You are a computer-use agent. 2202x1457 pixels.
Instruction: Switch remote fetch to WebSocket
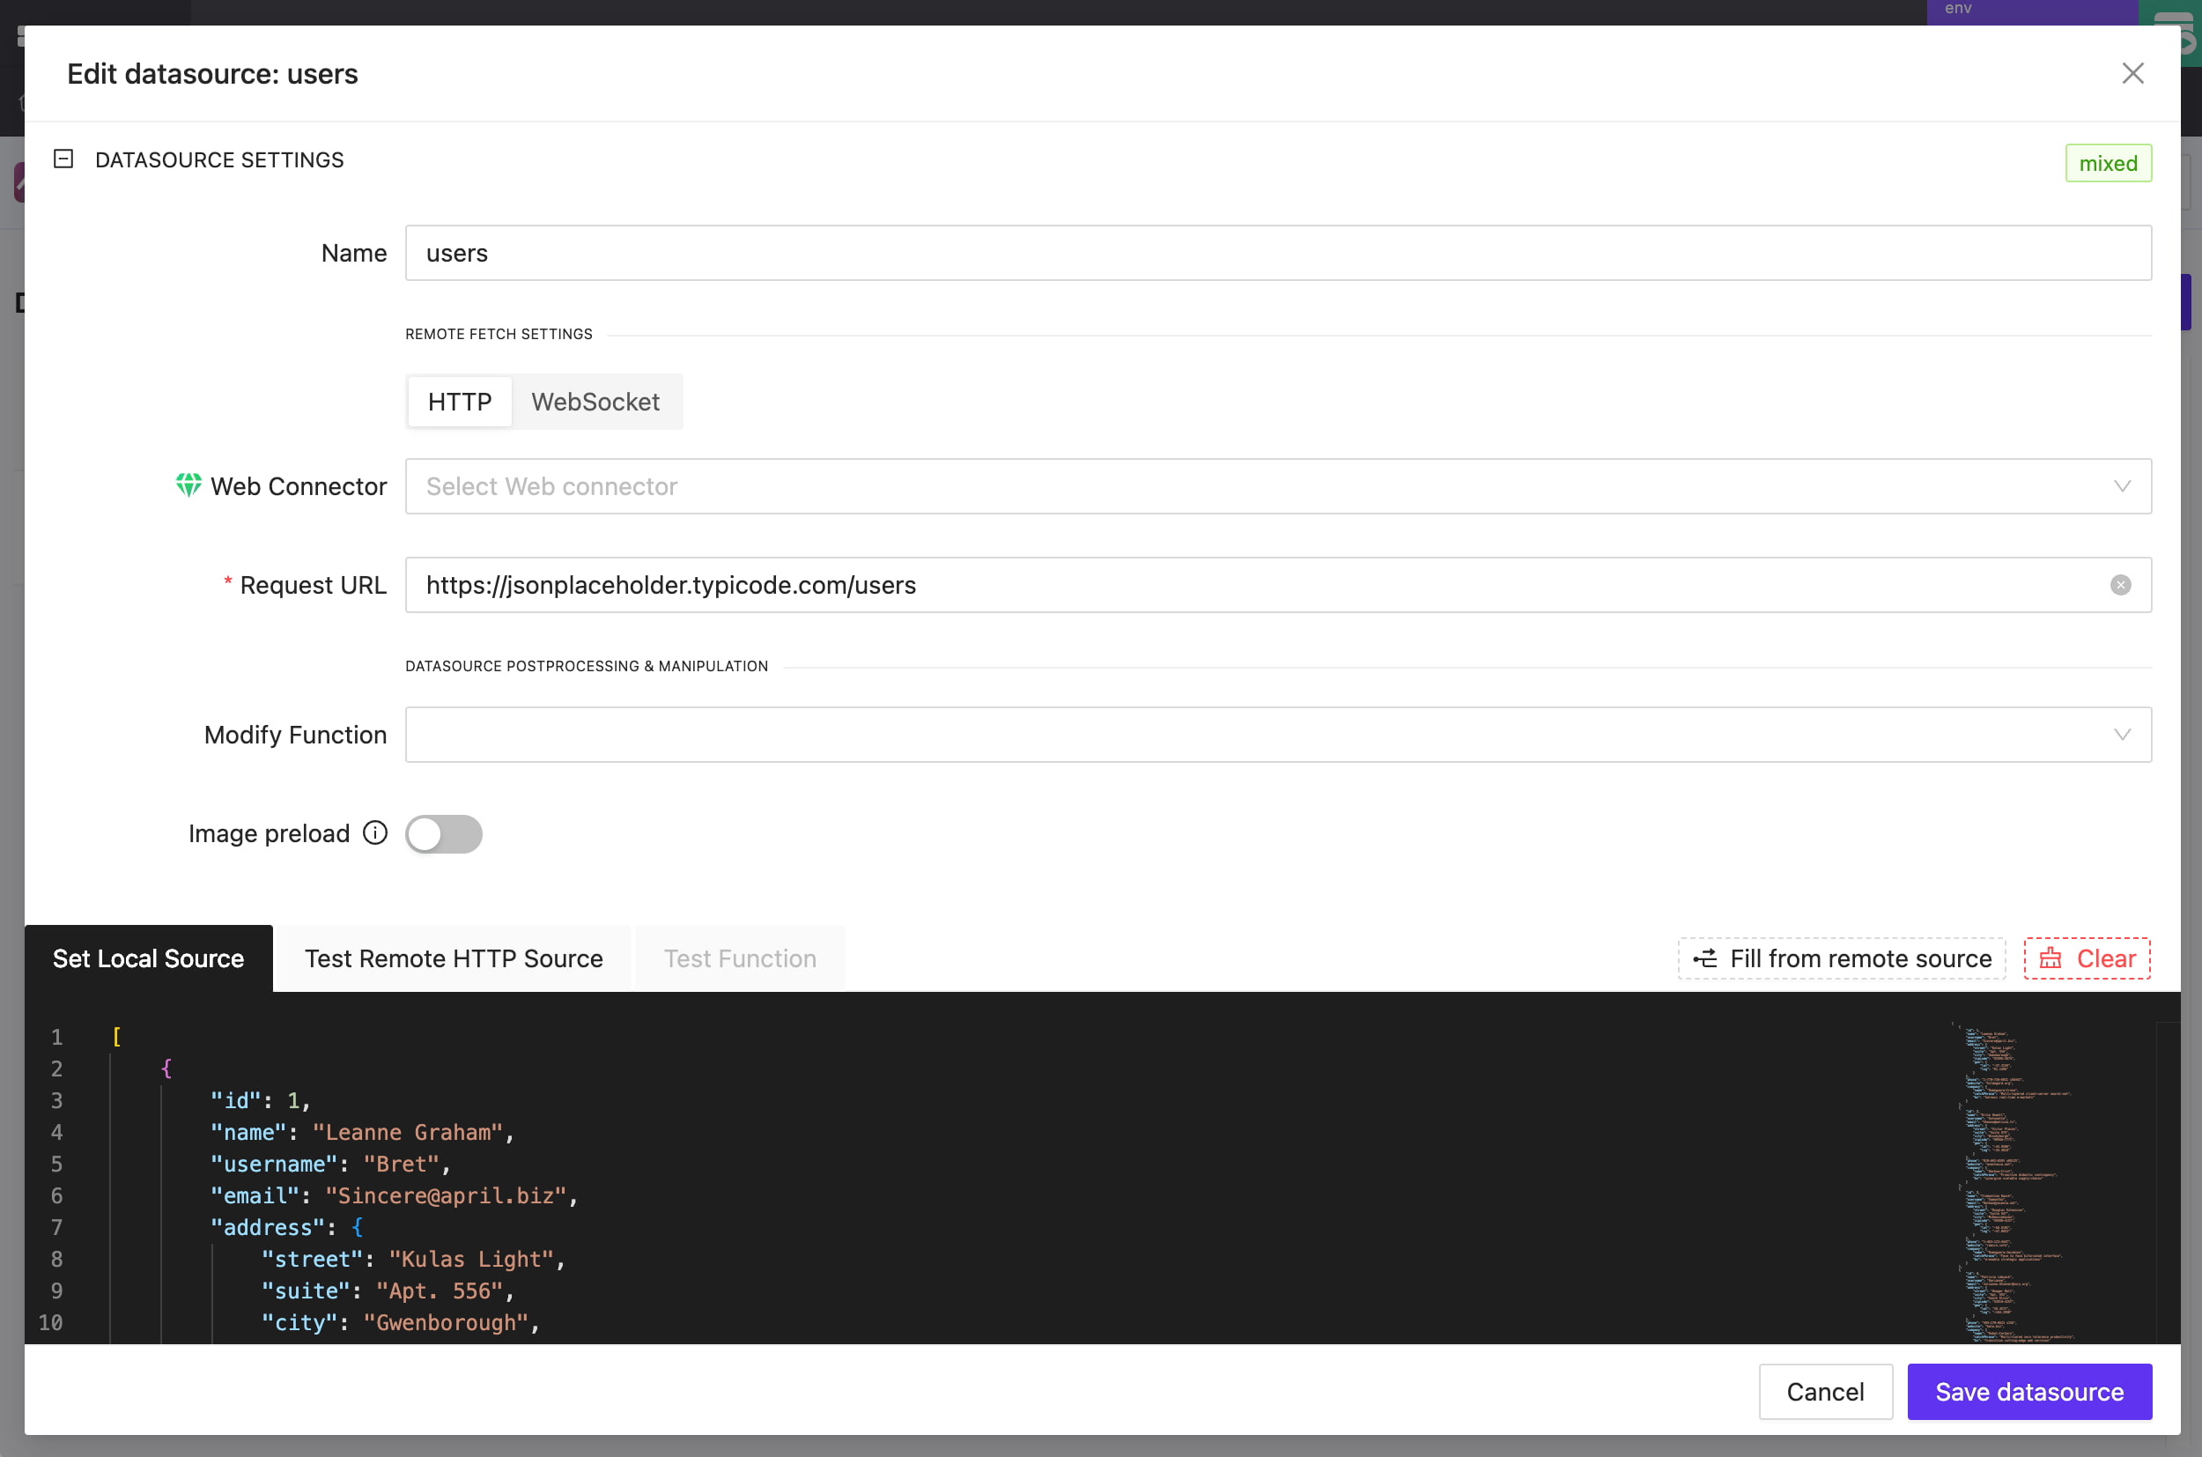tap(595, 402)
